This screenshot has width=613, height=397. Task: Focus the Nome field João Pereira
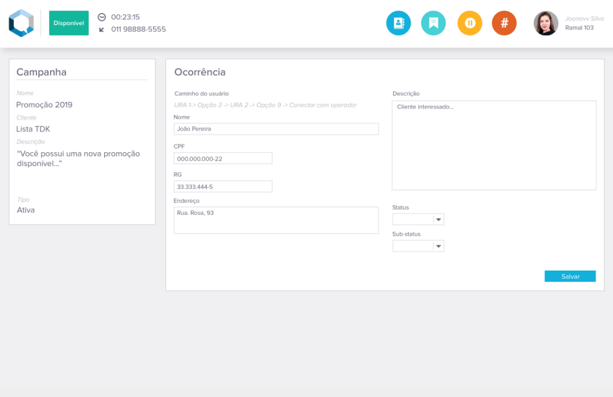coord(276,129)
